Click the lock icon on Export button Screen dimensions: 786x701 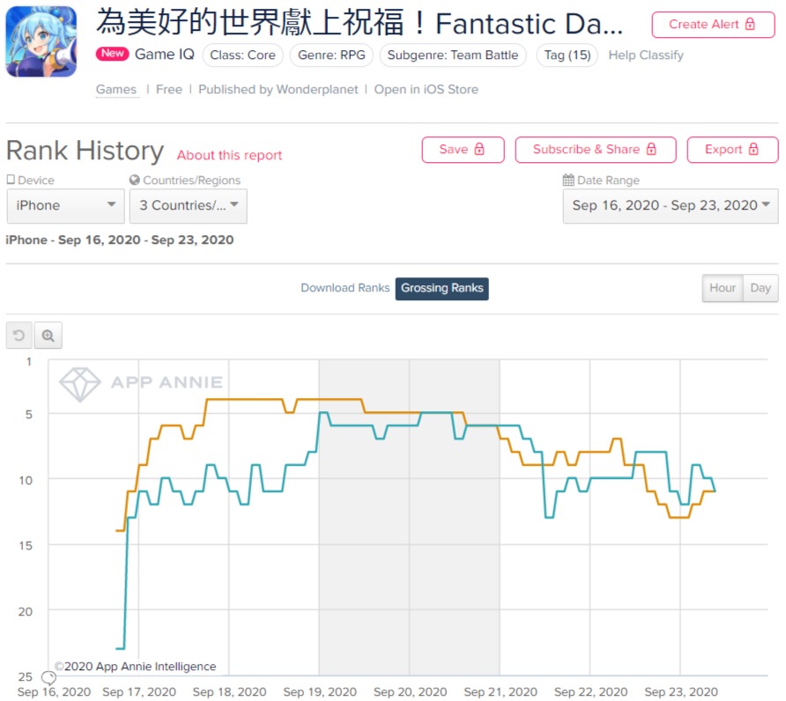coord(753,149)
